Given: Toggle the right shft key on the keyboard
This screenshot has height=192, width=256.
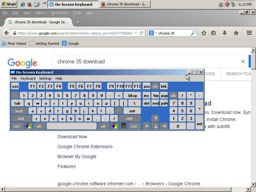Looking at the screenshot, I should pos(130,118).
